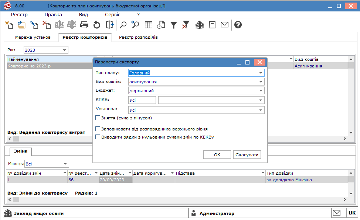Image resolution: width=360 pixels, height=220 pixels.
Task: Click the open folder toolbar icon
Action: pyautogui.click(x=21, y=24)
